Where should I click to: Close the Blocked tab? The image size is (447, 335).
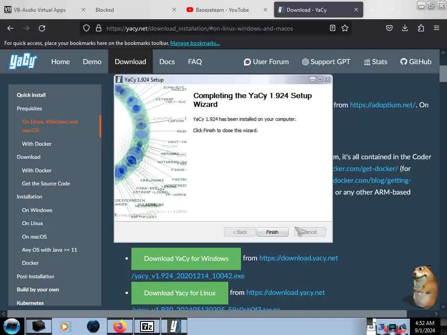174,10
